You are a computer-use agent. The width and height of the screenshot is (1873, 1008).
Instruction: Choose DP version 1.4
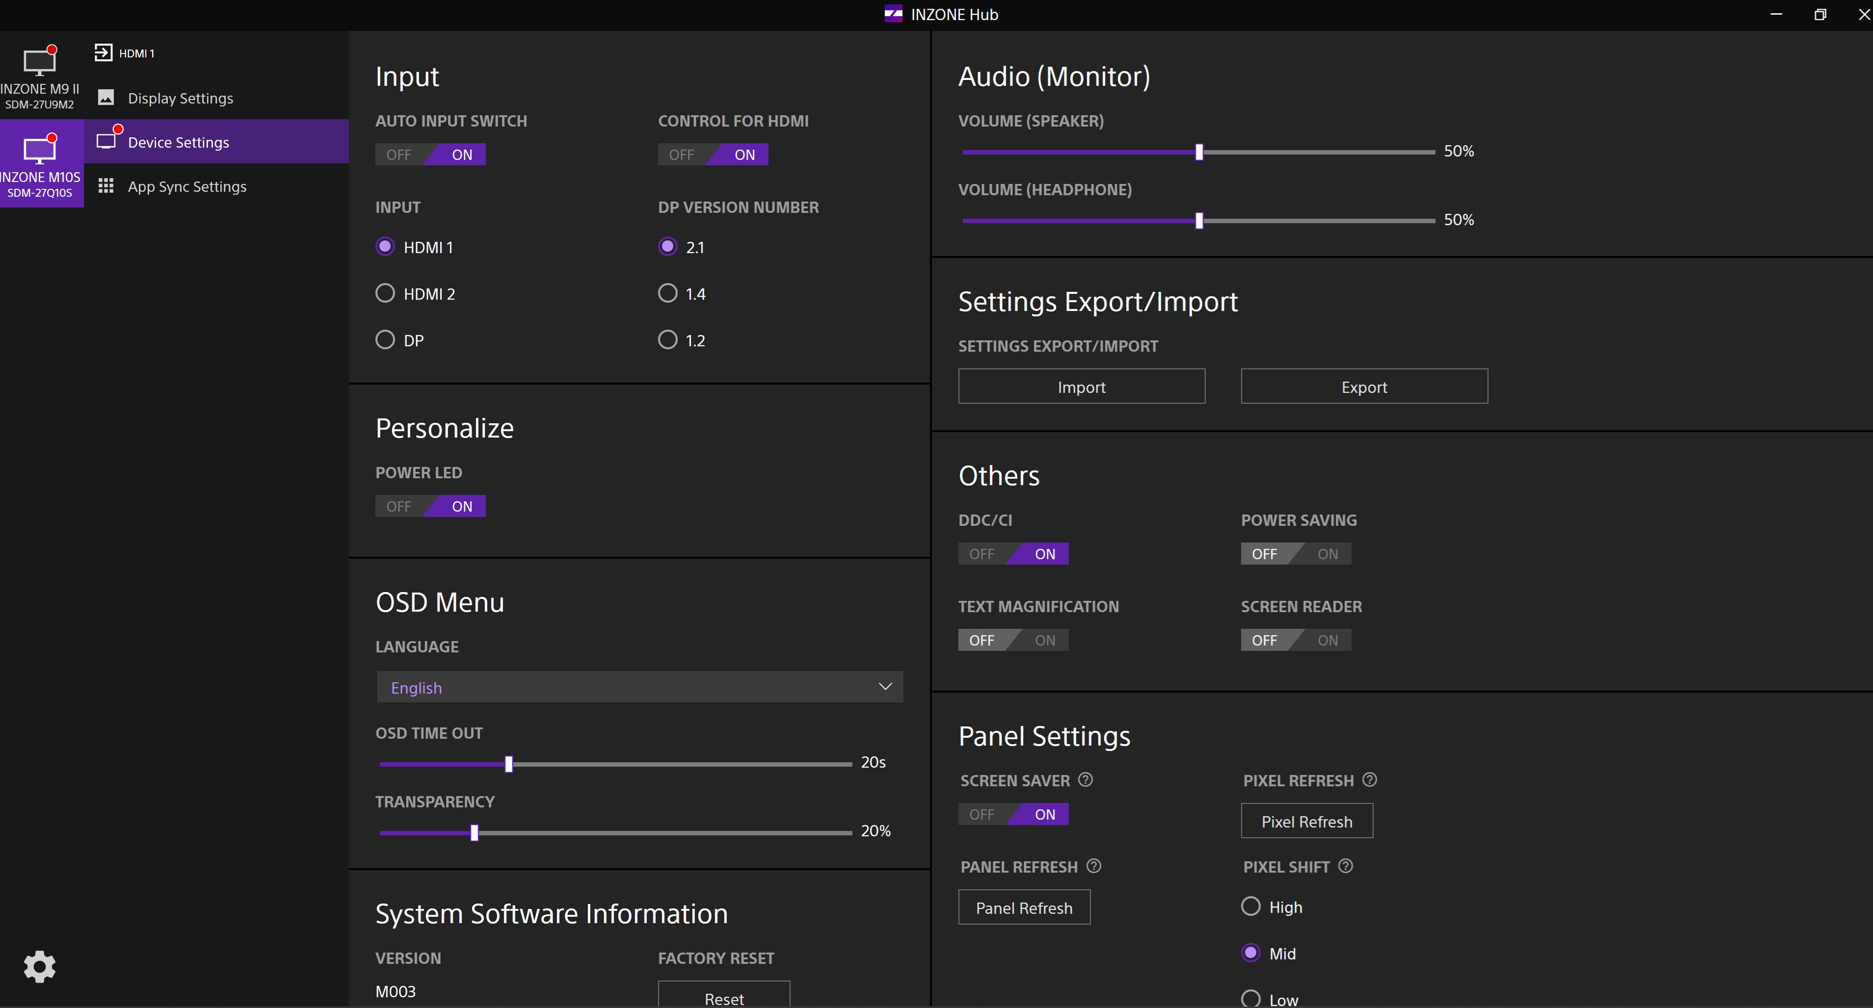pos(667,293)
